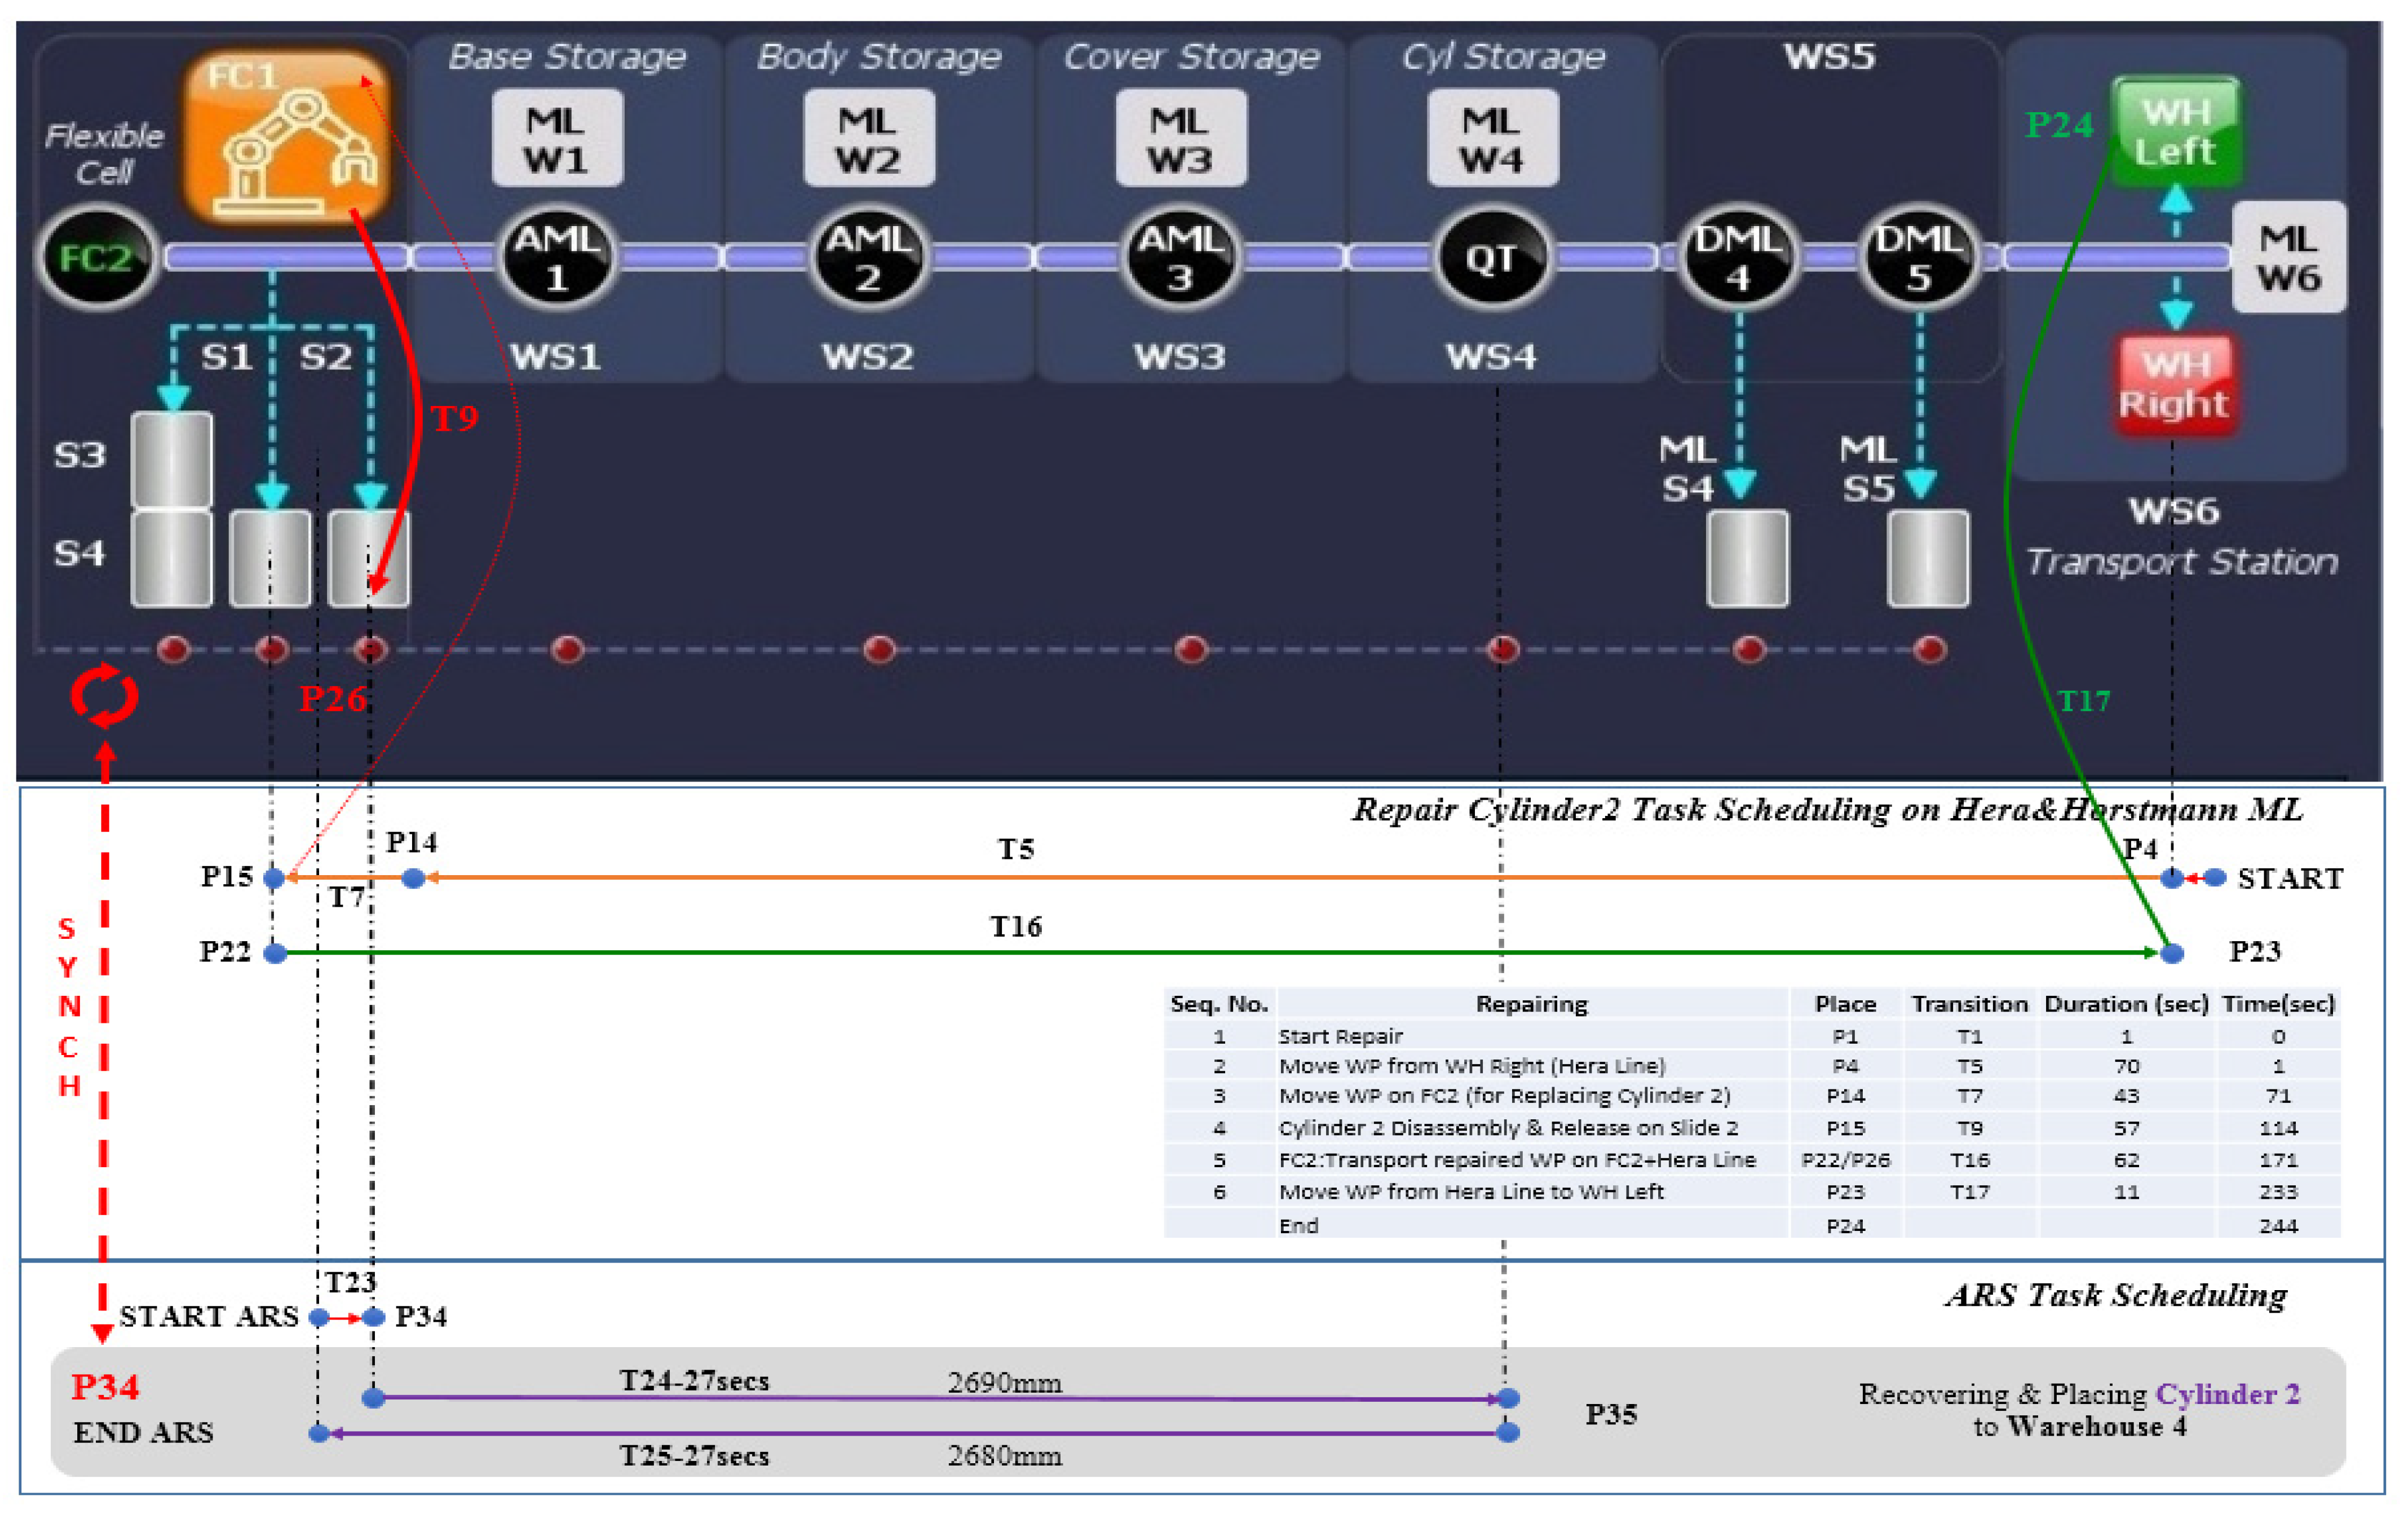Click the red synchronization loop icon
2408x1514 pixels.
click(x=104, y=695)
